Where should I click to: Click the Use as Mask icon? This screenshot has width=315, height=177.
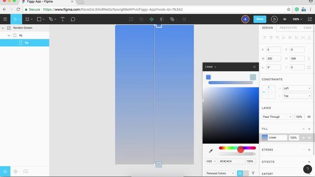click(x=162, y=19)
